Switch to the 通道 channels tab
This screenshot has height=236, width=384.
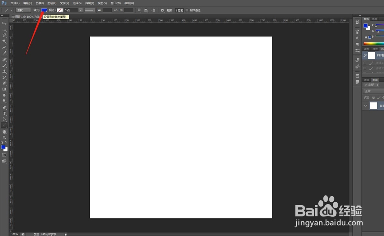[367, 80]
